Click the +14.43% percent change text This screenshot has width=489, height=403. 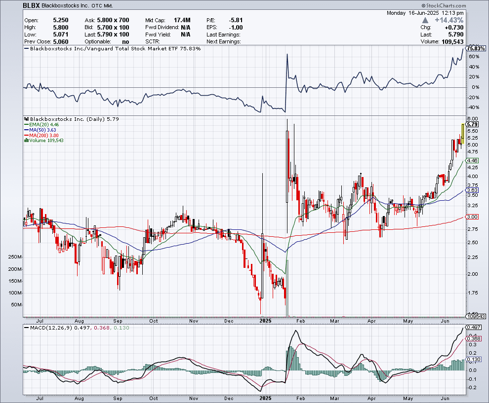[448, 20]
